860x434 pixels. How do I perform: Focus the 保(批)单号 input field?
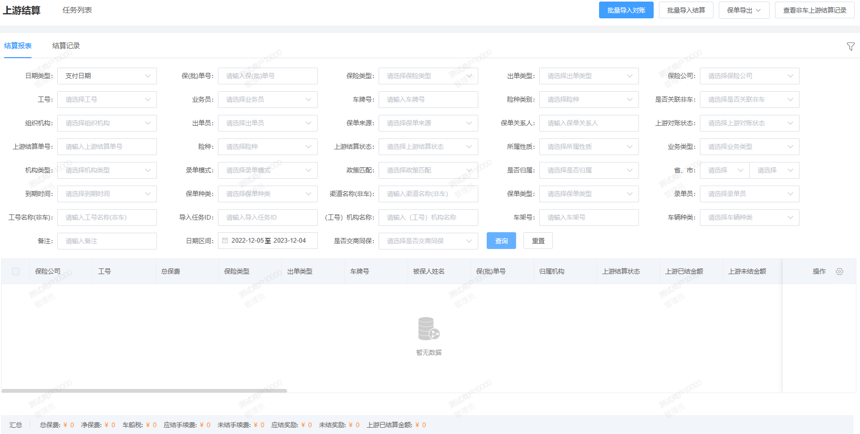click(267, 76)
